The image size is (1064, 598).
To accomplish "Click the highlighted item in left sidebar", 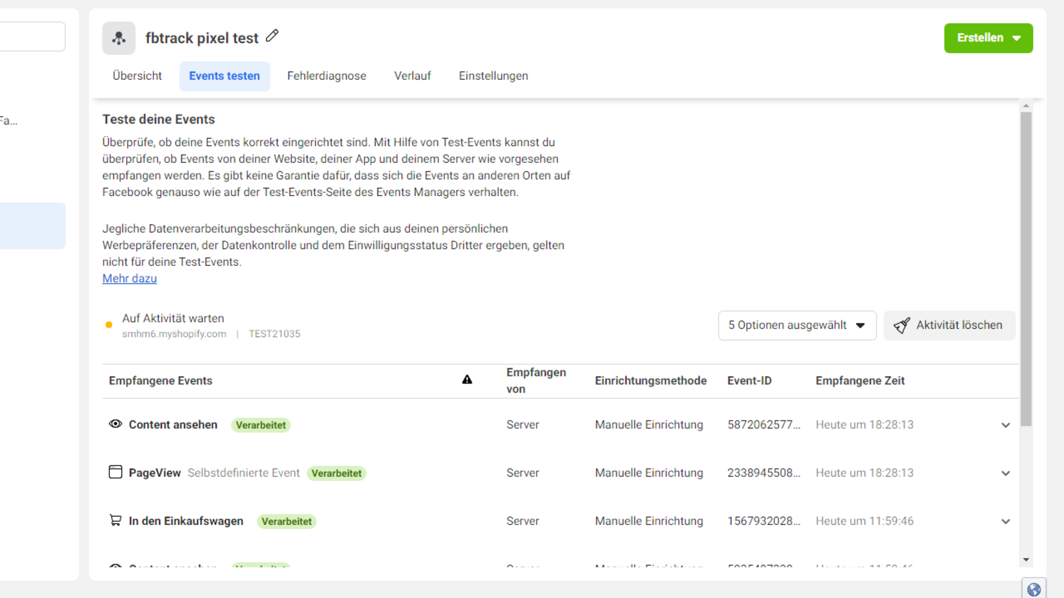I will [32, 226].
